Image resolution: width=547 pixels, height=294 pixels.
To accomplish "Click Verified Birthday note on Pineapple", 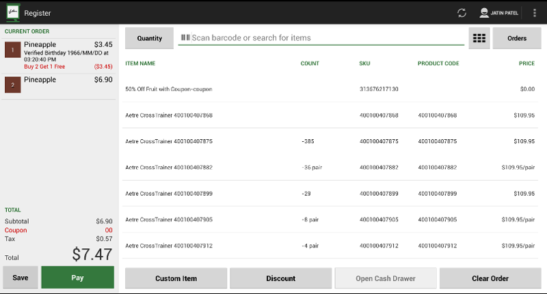I will [66, 56].
